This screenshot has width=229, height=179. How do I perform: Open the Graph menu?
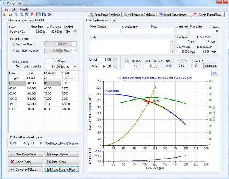click(24, 9)
